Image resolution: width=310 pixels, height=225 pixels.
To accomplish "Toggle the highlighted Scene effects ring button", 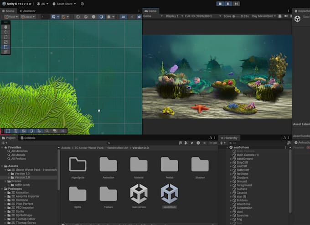I will tap(101, 17).
